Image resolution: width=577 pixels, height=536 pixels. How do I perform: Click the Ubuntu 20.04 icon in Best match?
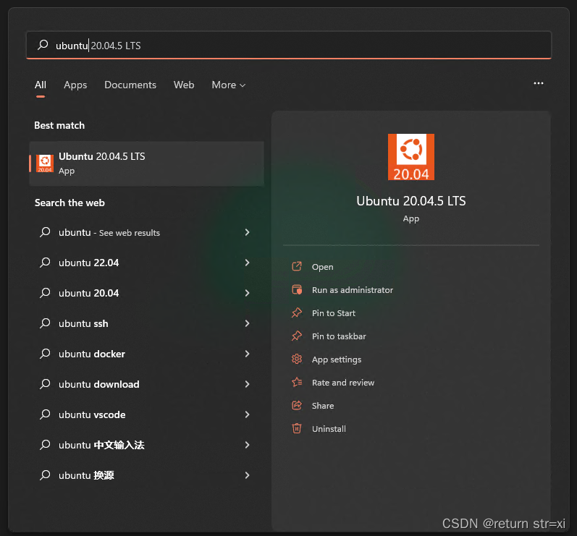tap(45, 163)
